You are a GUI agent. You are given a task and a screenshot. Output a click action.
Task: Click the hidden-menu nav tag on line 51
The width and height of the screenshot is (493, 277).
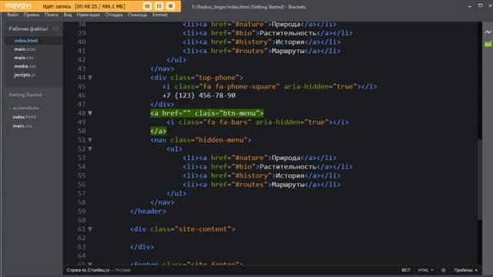tap(200, 140)
